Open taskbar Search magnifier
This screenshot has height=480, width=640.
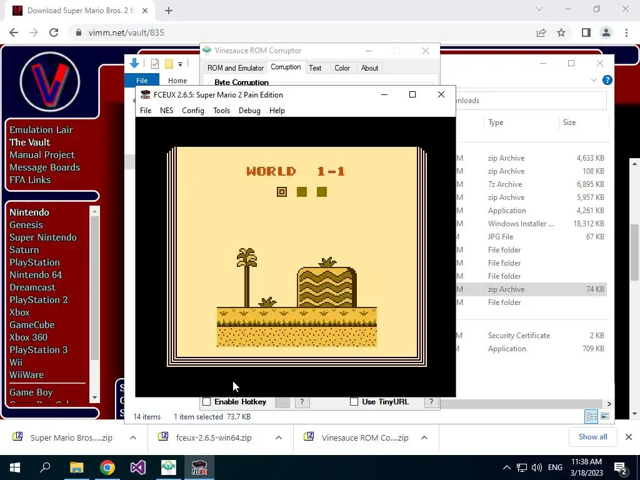[x=45, y=467]
